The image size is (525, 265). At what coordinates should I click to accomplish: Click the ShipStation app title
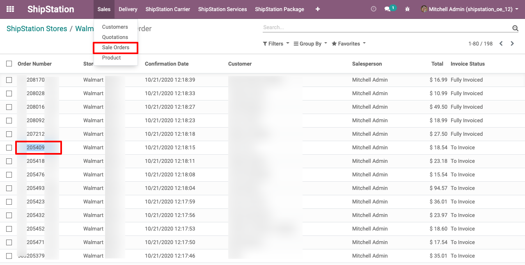51,9
